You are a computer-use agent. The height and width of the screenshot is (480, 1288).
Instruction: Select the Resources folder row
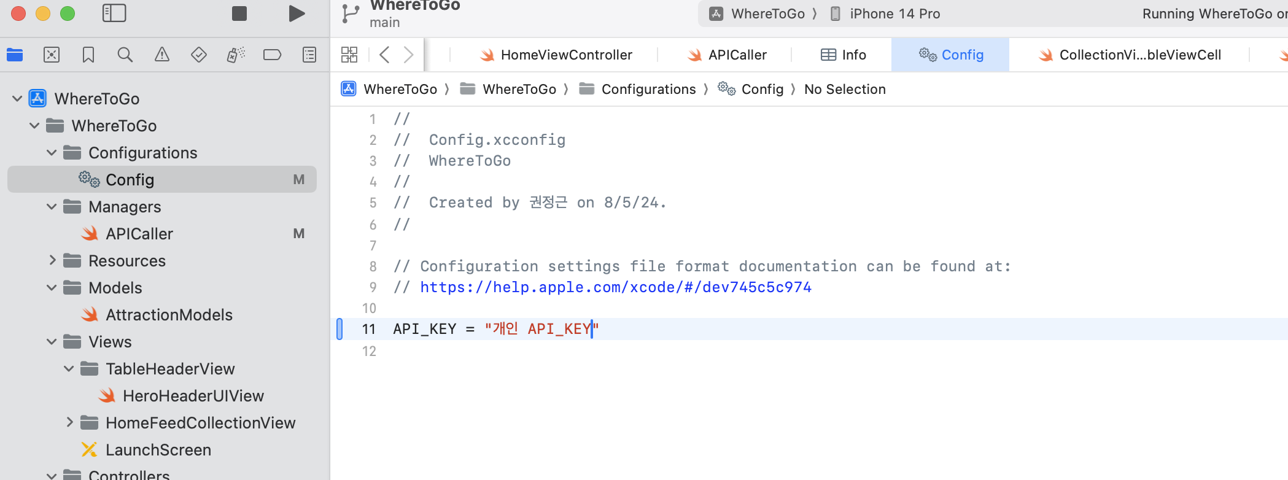coord(162,260)
